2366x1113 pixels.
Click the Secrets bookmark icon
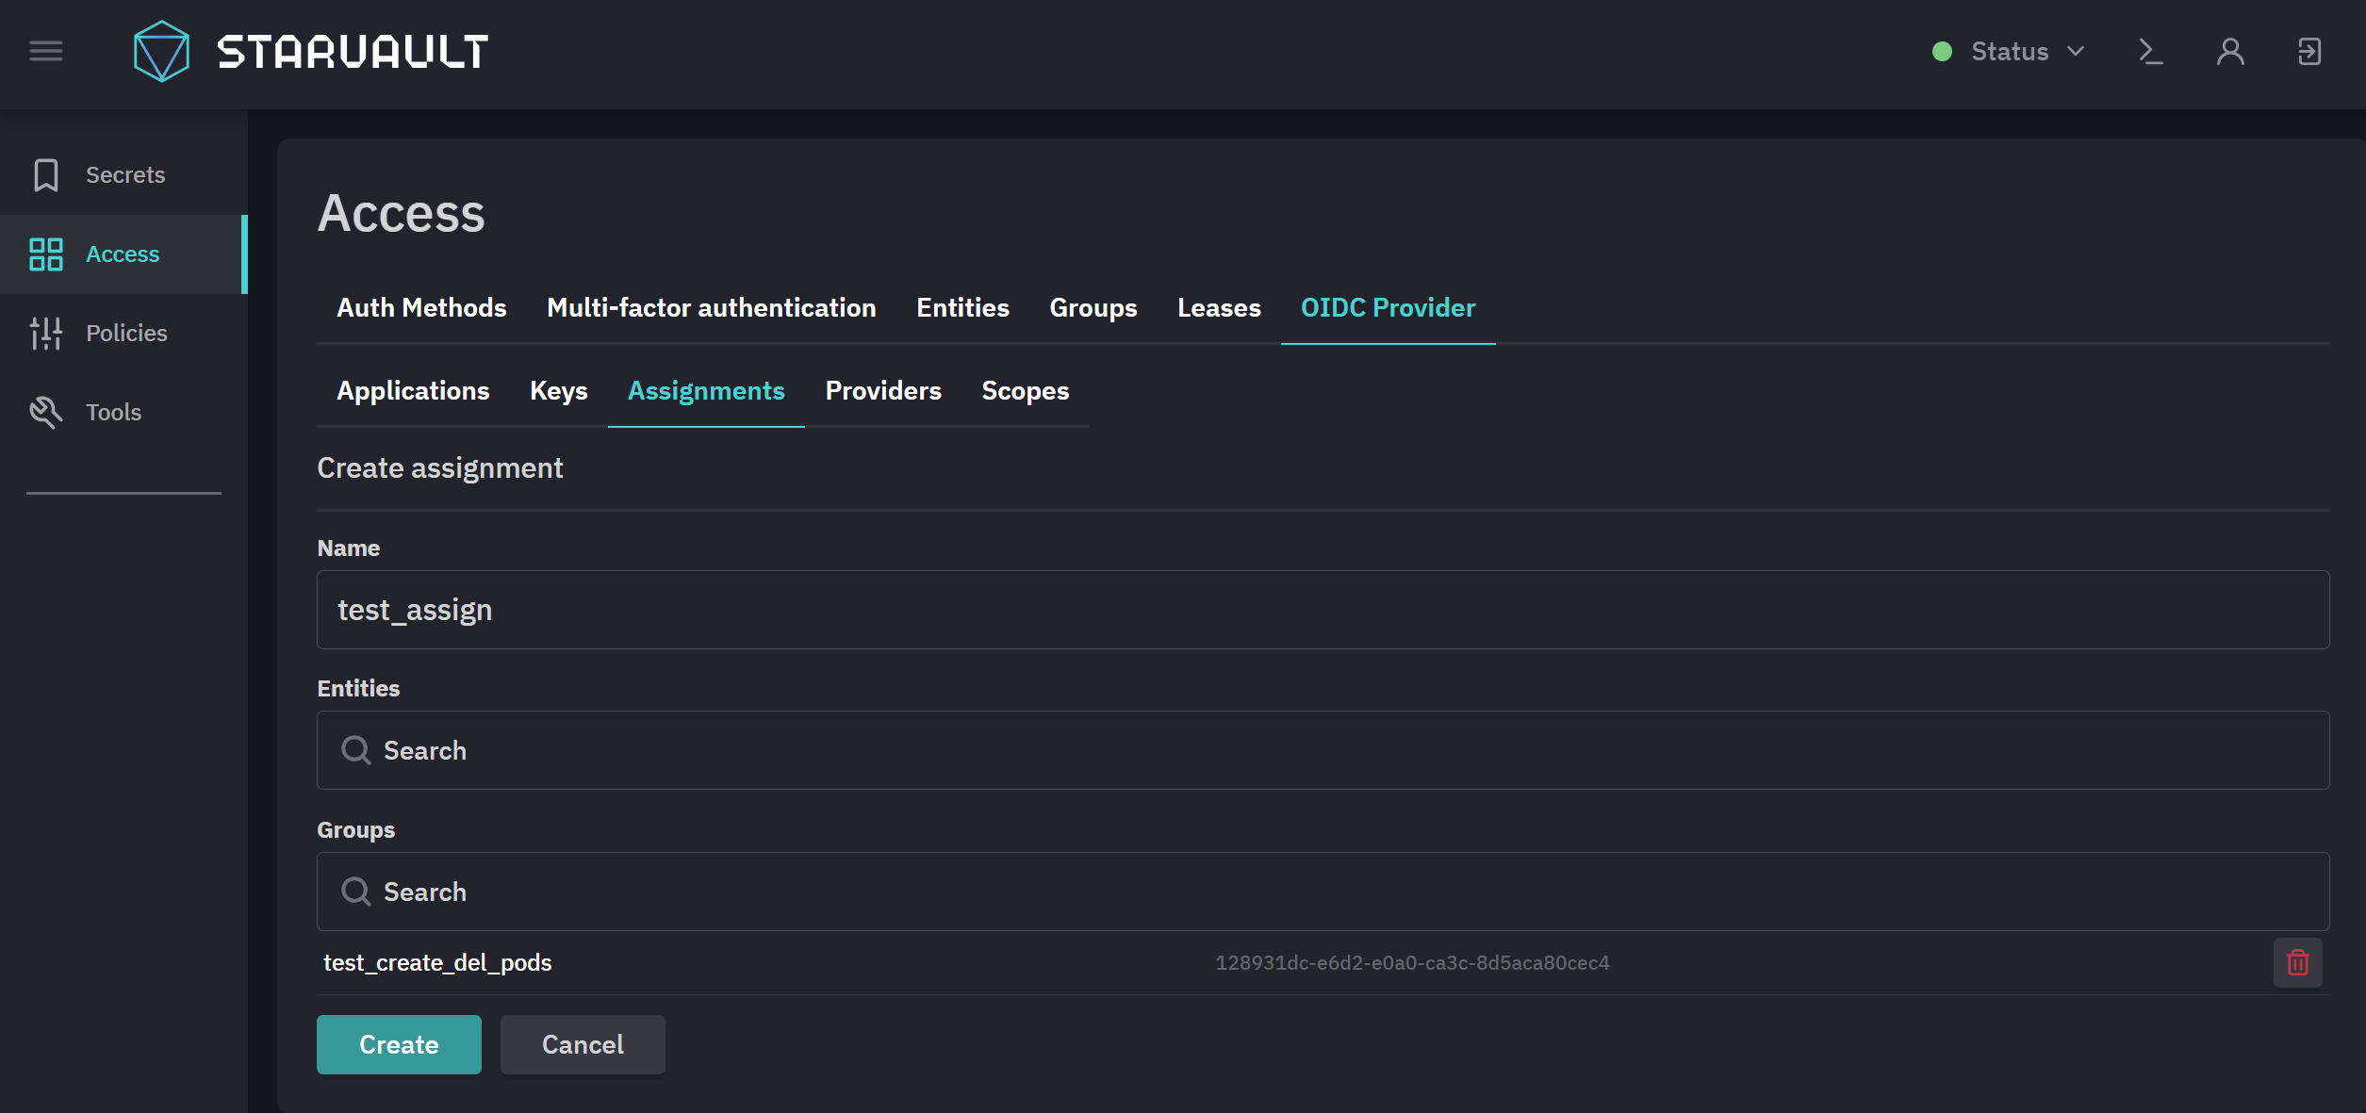[x=46, y=175]
